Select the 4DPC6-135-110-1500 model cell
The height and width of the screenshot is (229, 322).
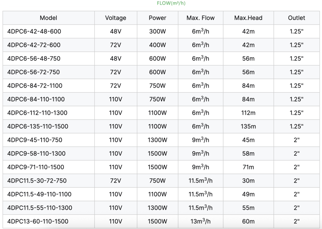37,126
